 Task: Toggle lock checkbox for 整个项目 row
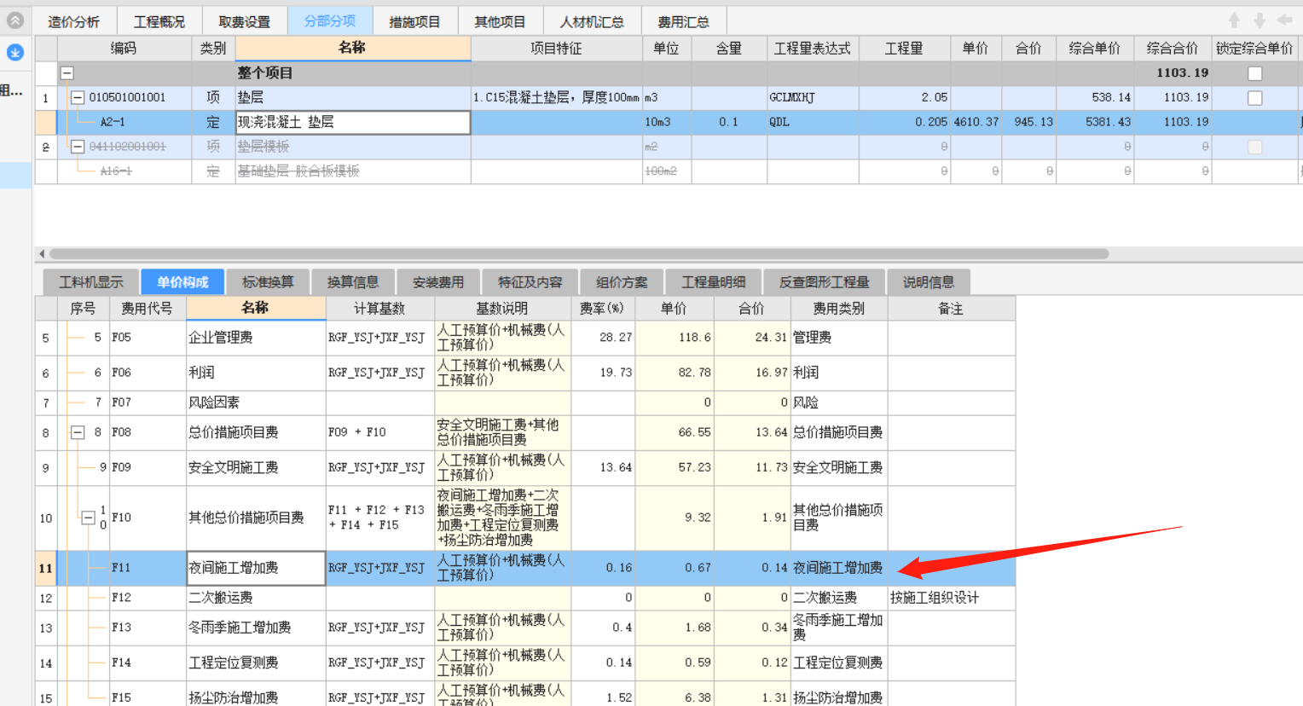click(1254, 73)
